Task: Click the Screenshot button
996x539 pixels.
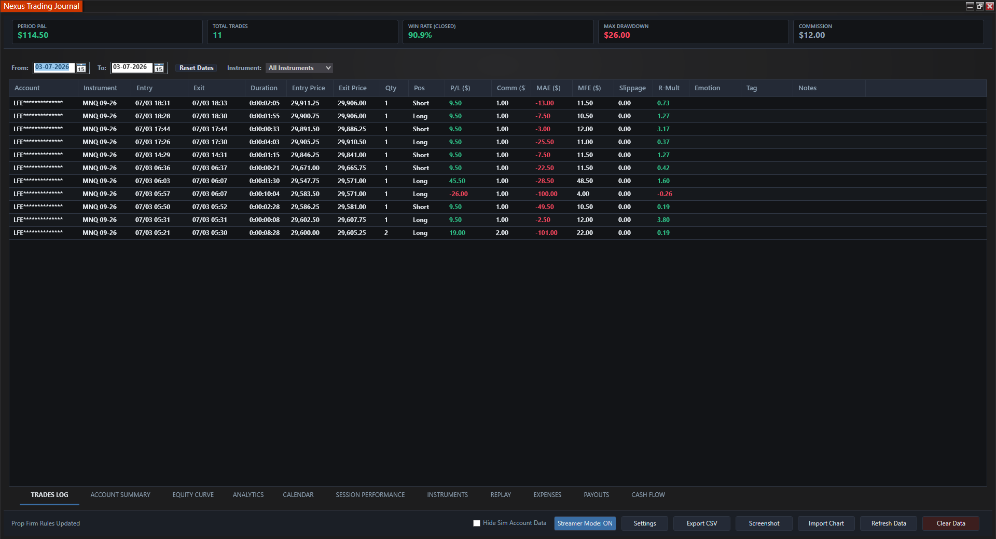Action: click(x=764, y=523)
